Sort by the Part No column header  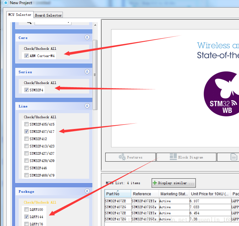point(118,194)
